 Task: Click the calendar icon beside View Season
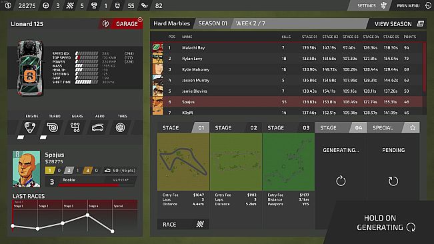point(421,24)
